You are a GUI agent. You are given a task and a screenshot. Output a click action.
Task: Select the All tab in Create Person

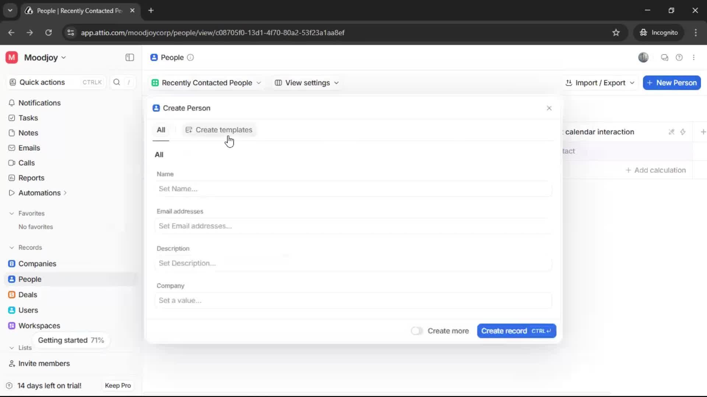[x=161, y=130]
